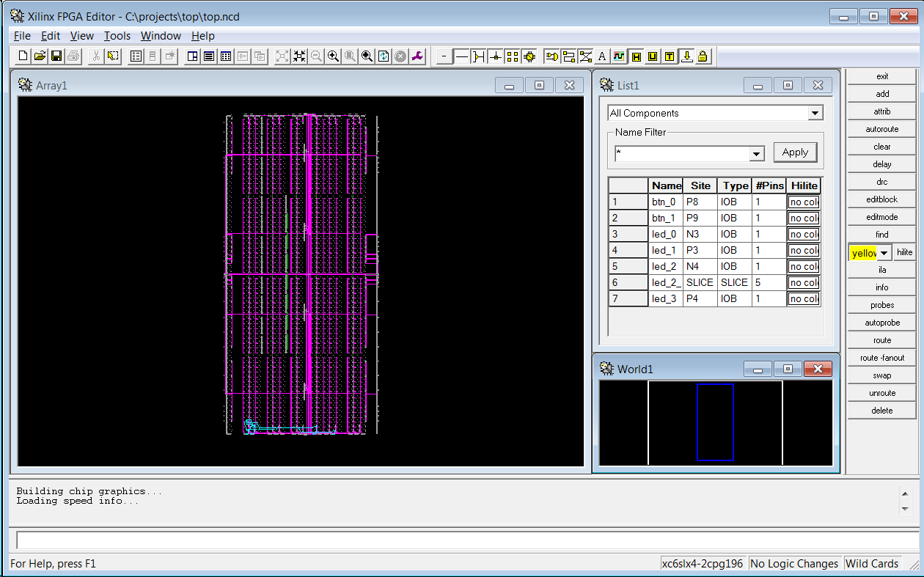Open a design with the folder icon
This screenshot has width=924, height=577.
coord(40,56)
